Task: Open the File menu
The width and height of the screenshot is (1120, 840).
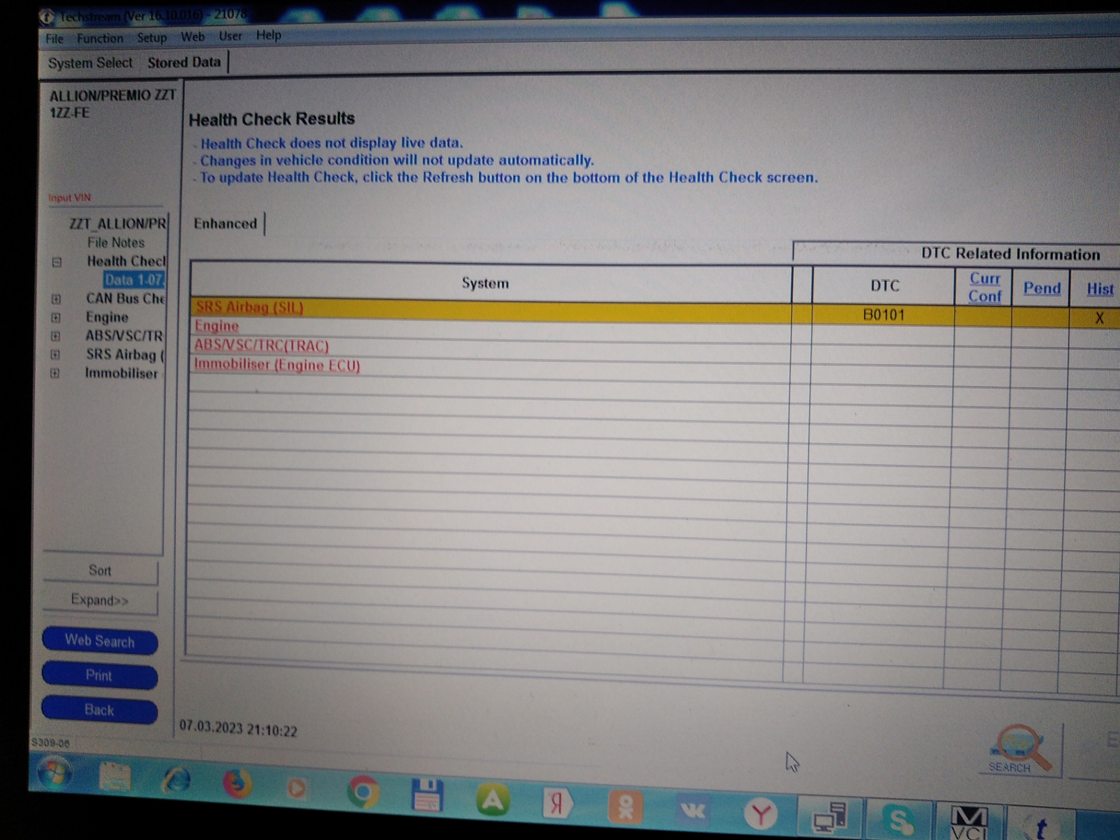Action: tap(54, 38)
